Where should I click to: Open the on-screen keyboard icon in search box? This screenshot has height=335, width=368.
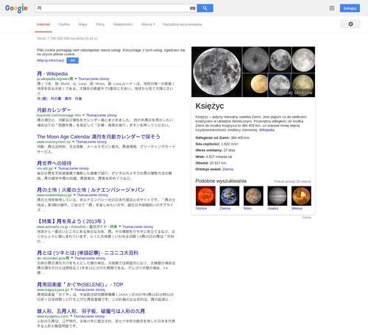pyautogui.click(x=193, y=8)
